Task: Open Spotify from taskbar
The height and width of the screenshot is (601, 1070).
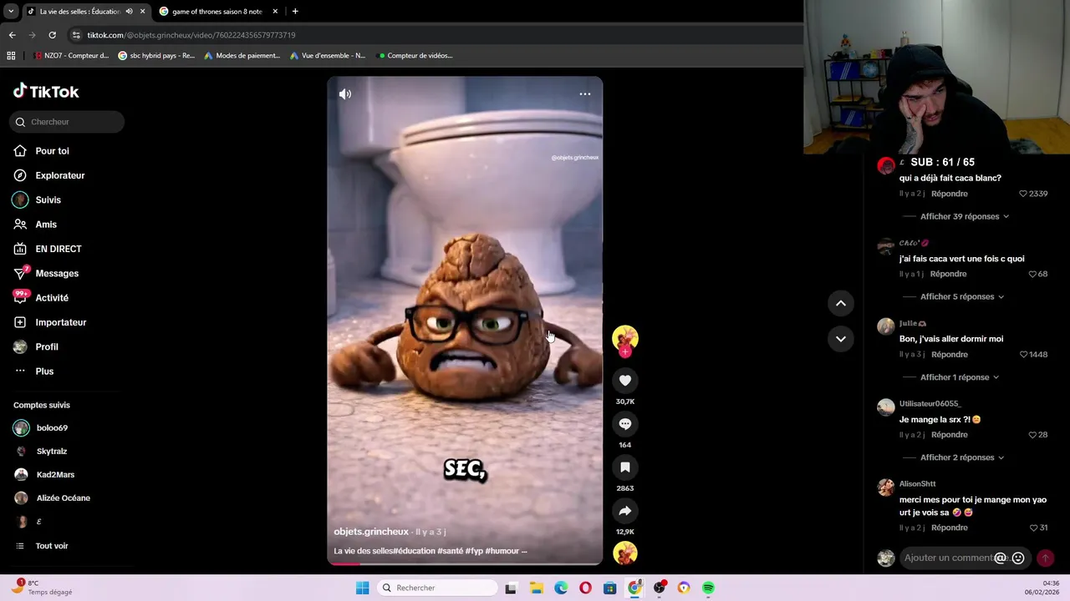Action: point(708,588)
